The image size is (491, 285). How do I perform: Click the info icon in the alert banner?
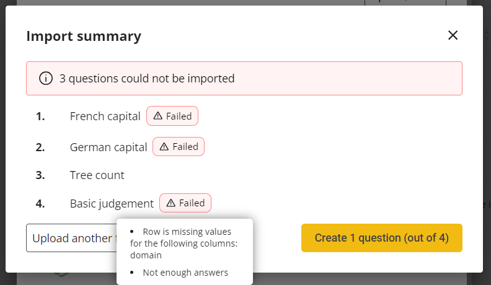45,79
